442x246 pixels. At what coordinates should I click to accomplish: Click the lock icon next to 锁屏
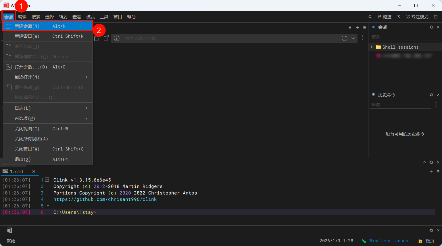pos(420,241)
